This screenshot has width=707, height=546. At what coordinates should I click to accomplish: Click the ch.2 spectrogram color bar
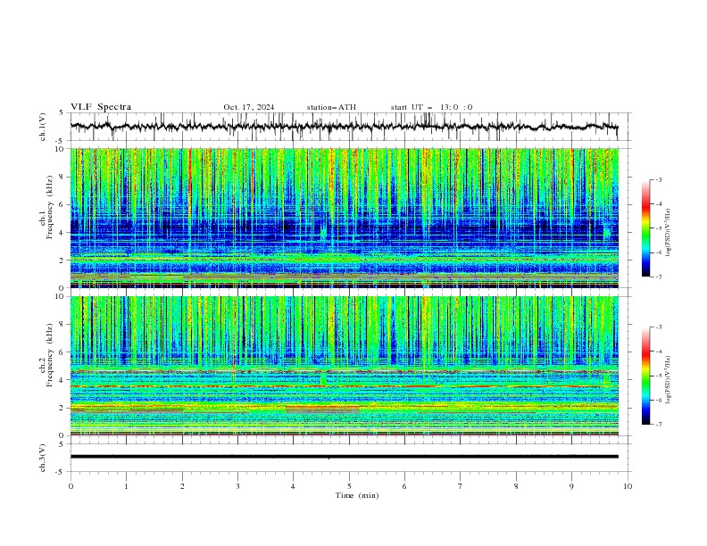click(x=645, y=376)
